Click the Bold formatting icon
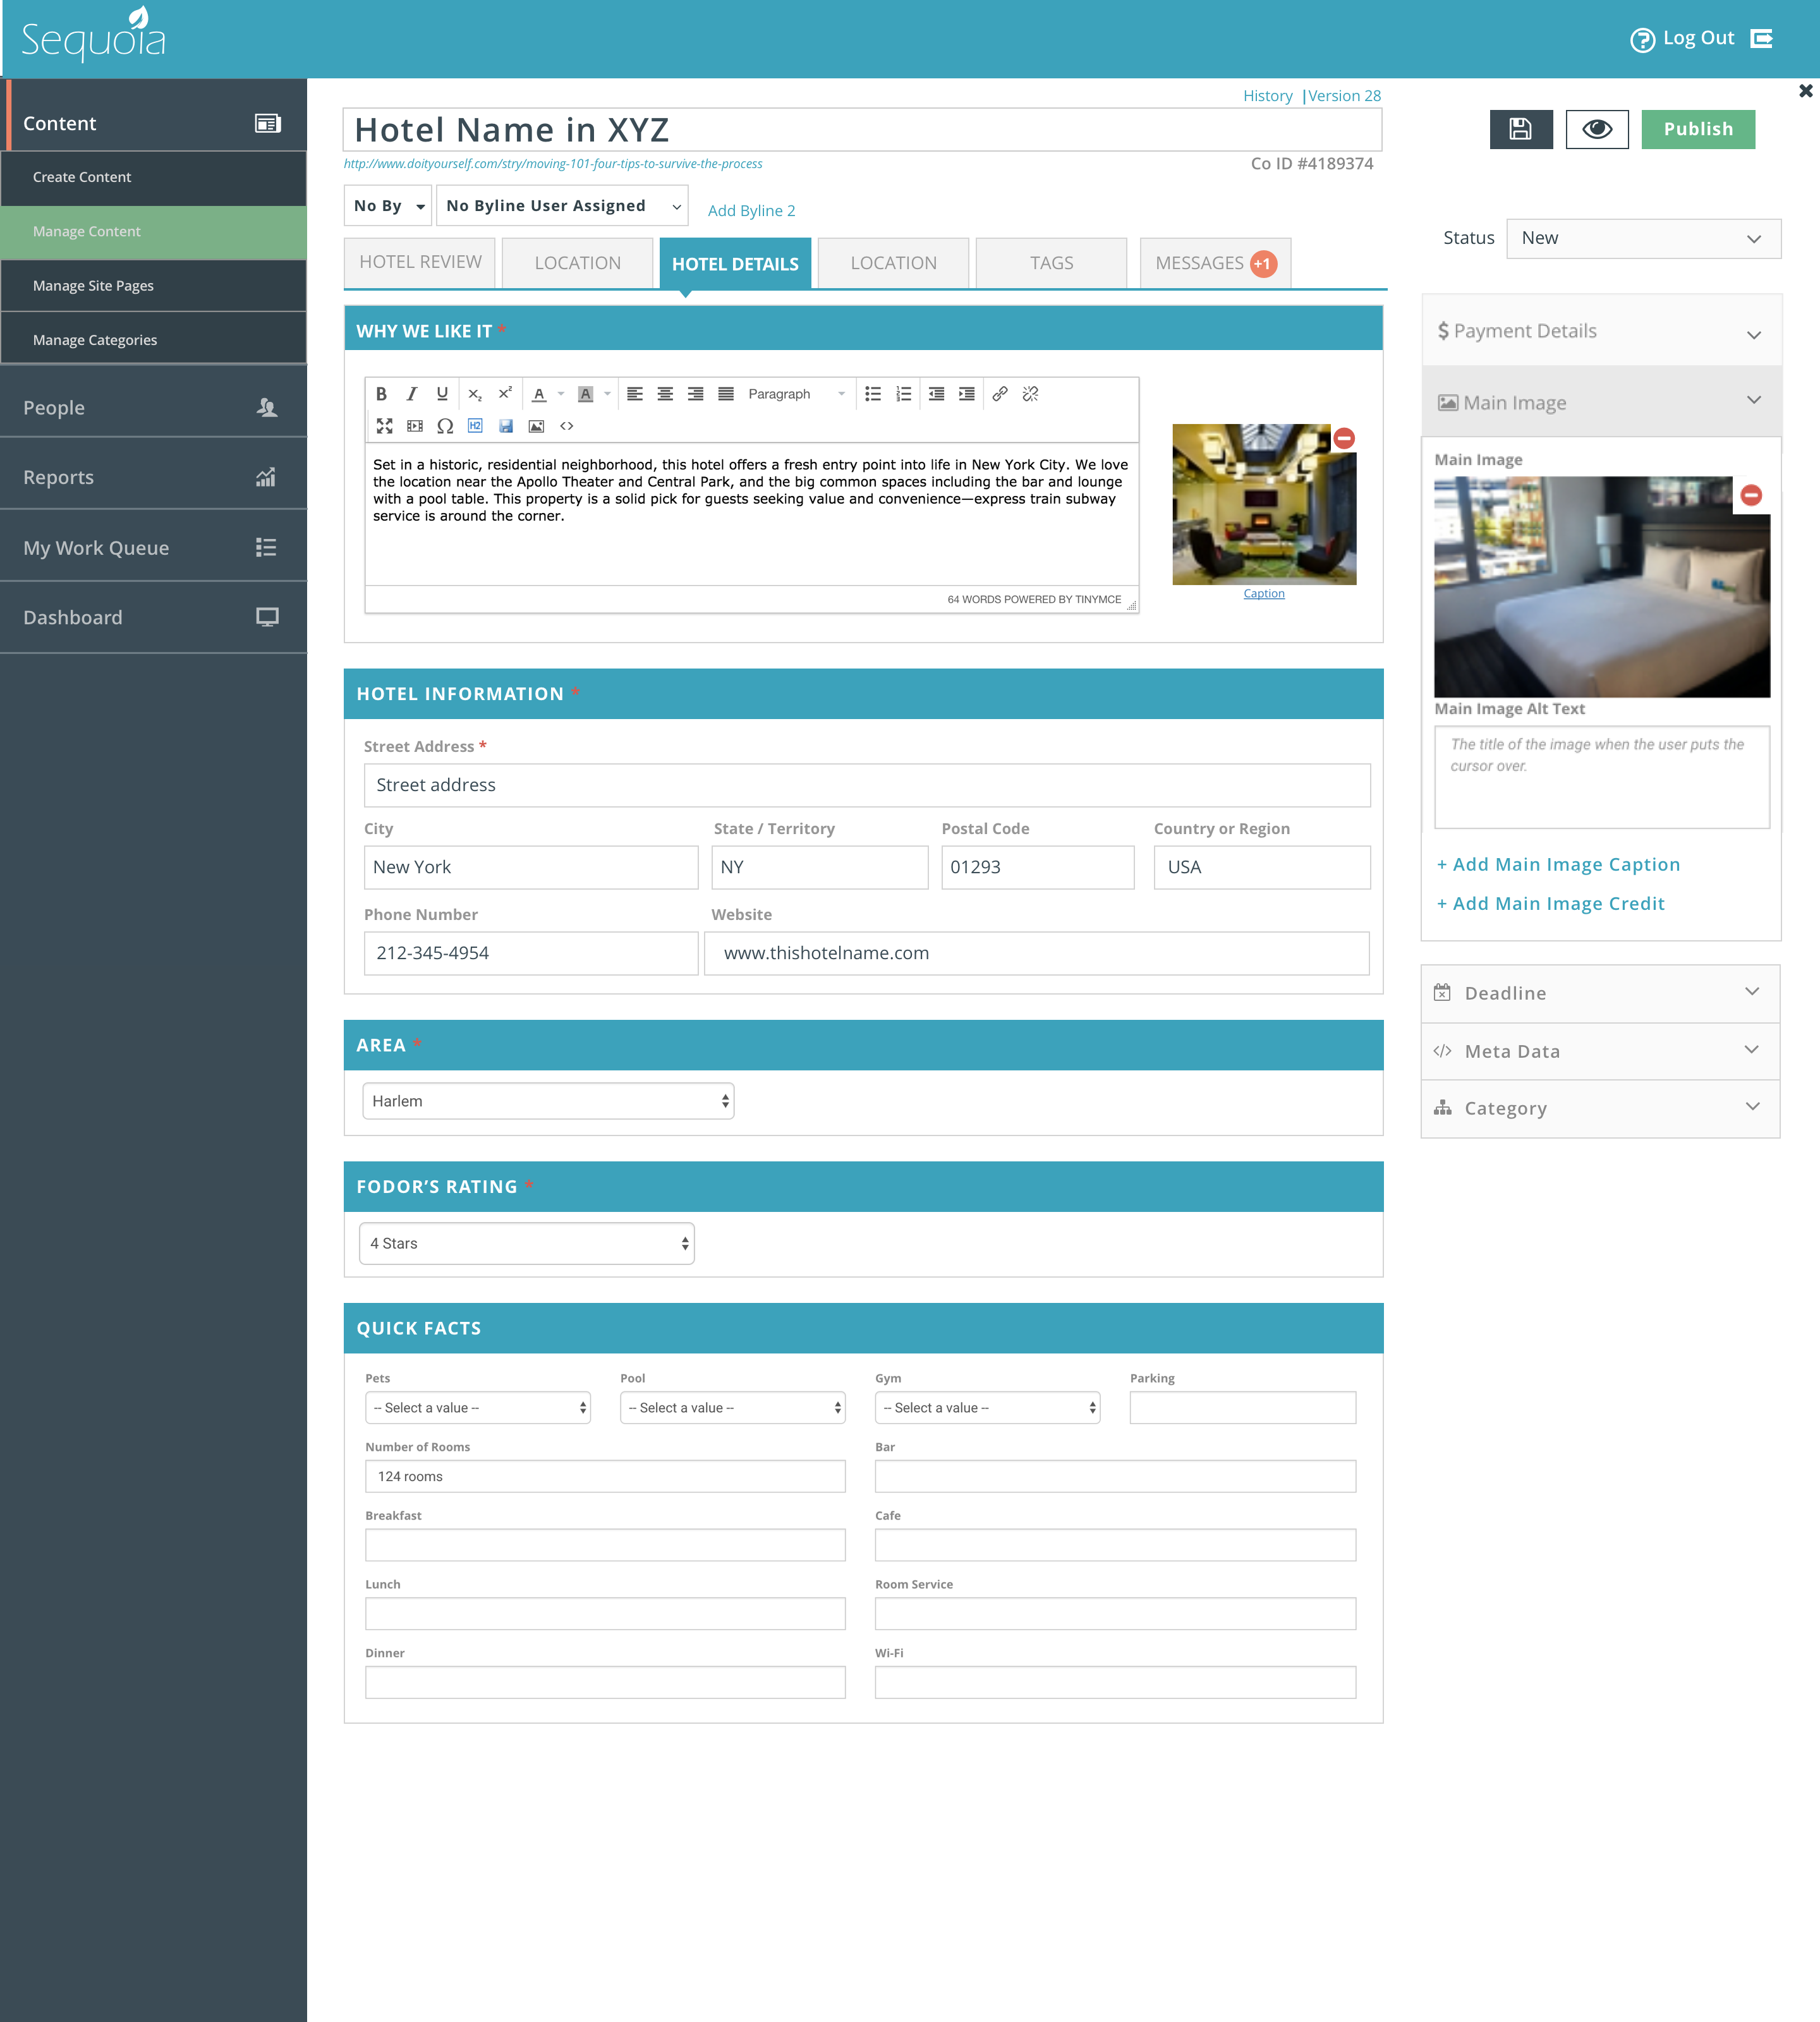This screenshot has width=1820, height=2022. coord(381,394)
